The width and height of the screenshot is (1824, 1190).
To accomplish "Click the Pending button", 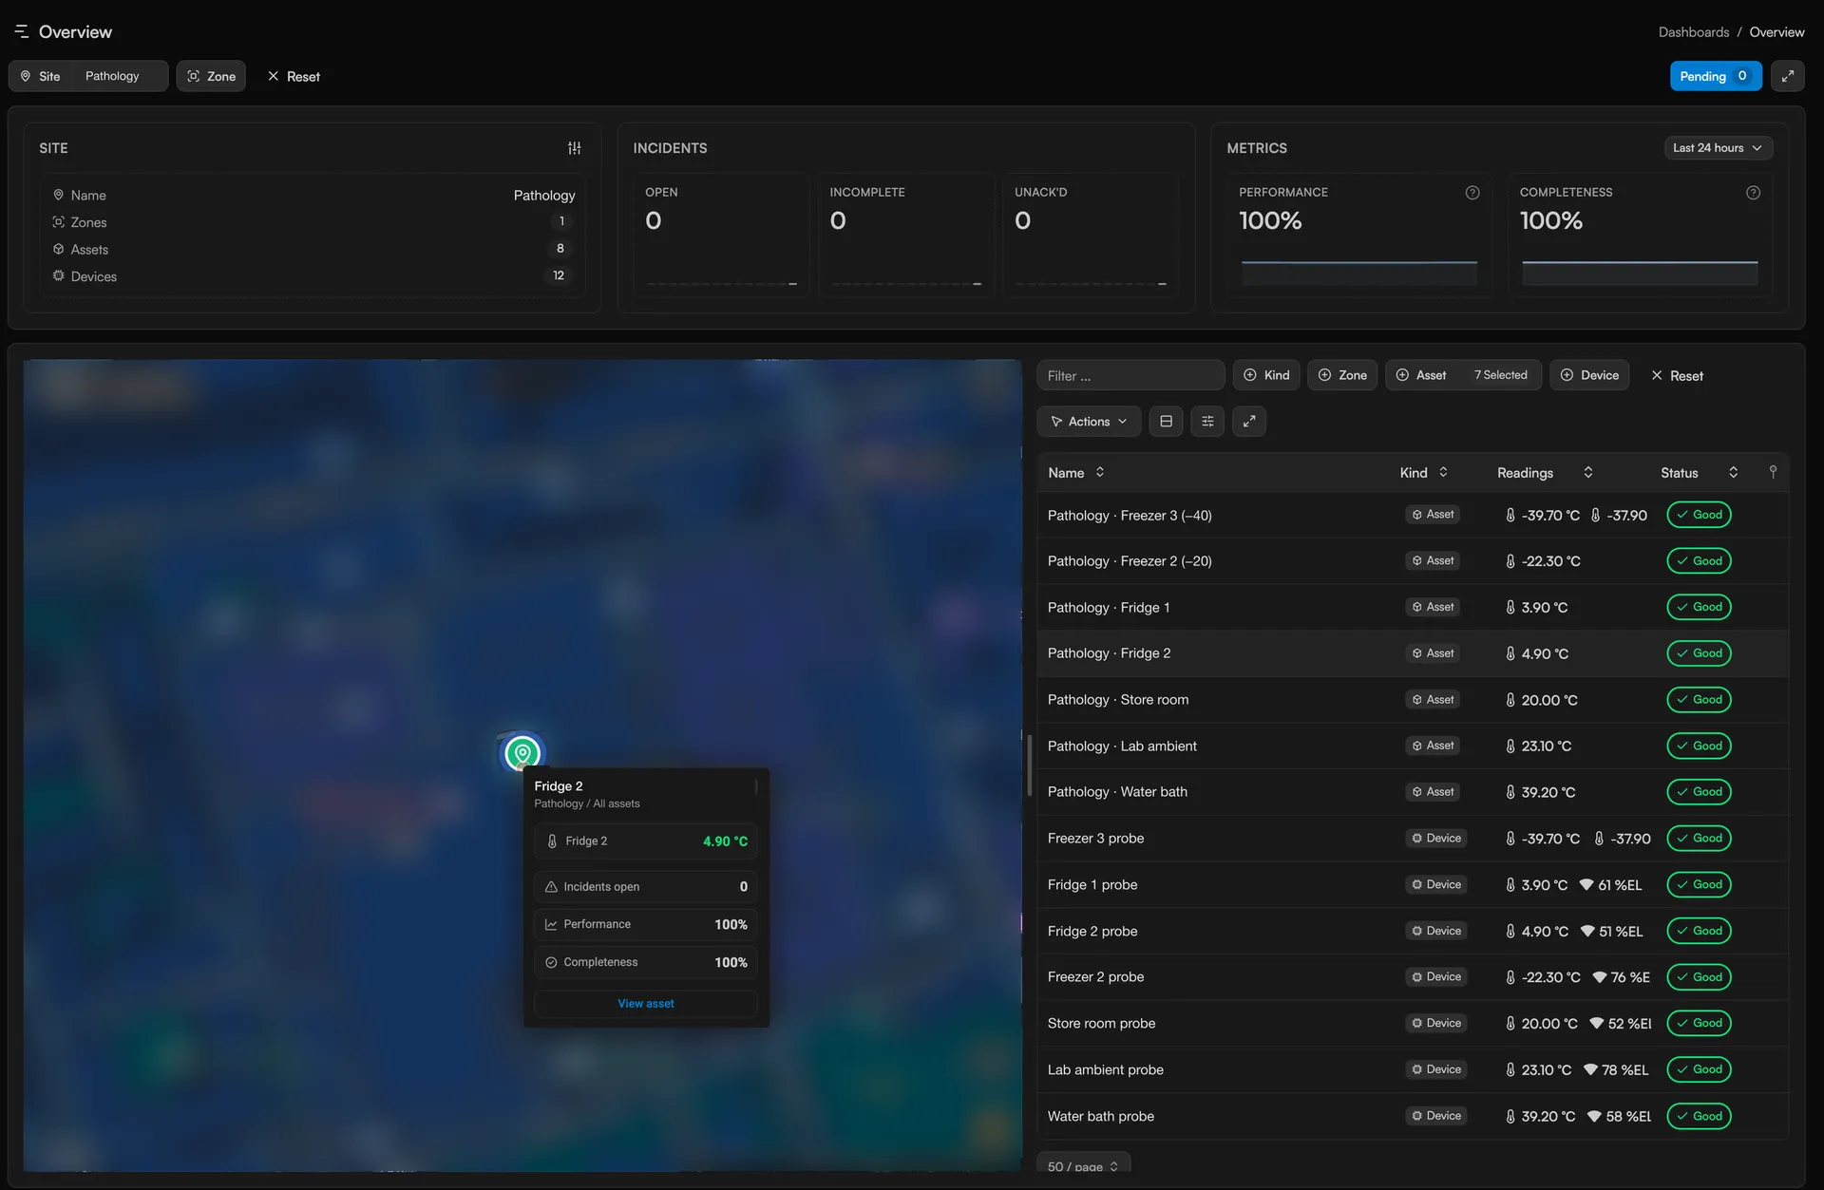I will click(1715, 76).
